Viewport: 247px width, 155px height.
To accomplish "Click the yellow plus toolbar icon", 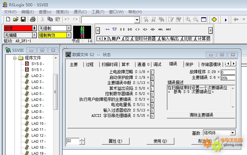I will (x=214, y=19).
